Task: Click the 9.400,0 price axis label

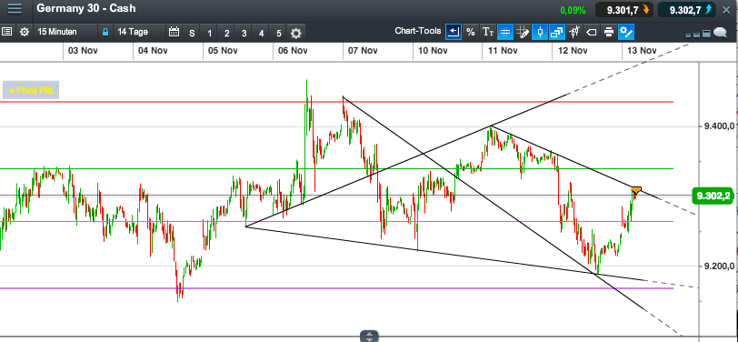Action: coord(719,126)
